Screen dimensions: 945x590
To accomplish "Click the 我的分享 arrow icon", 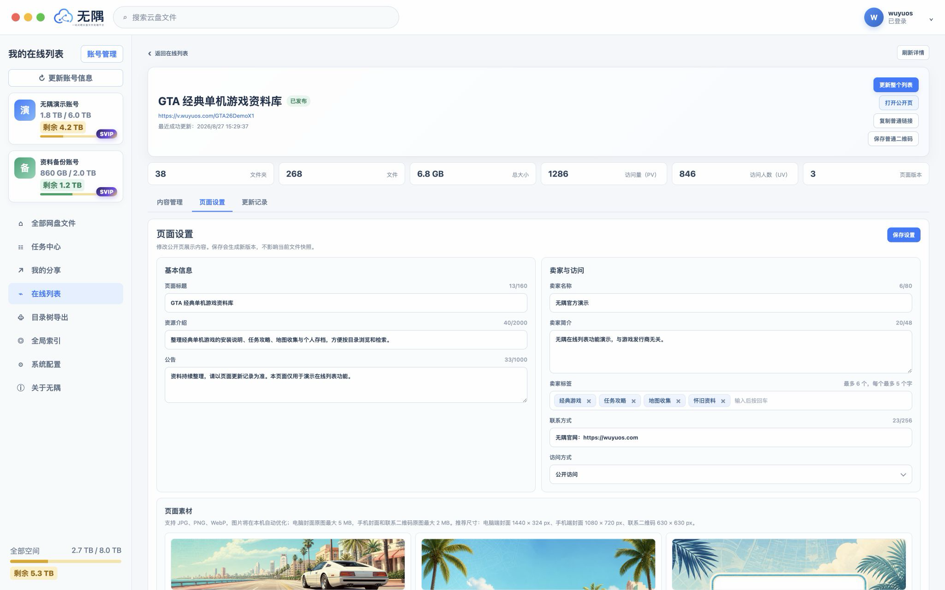I will pyautogui.click(x=21, y=271).
